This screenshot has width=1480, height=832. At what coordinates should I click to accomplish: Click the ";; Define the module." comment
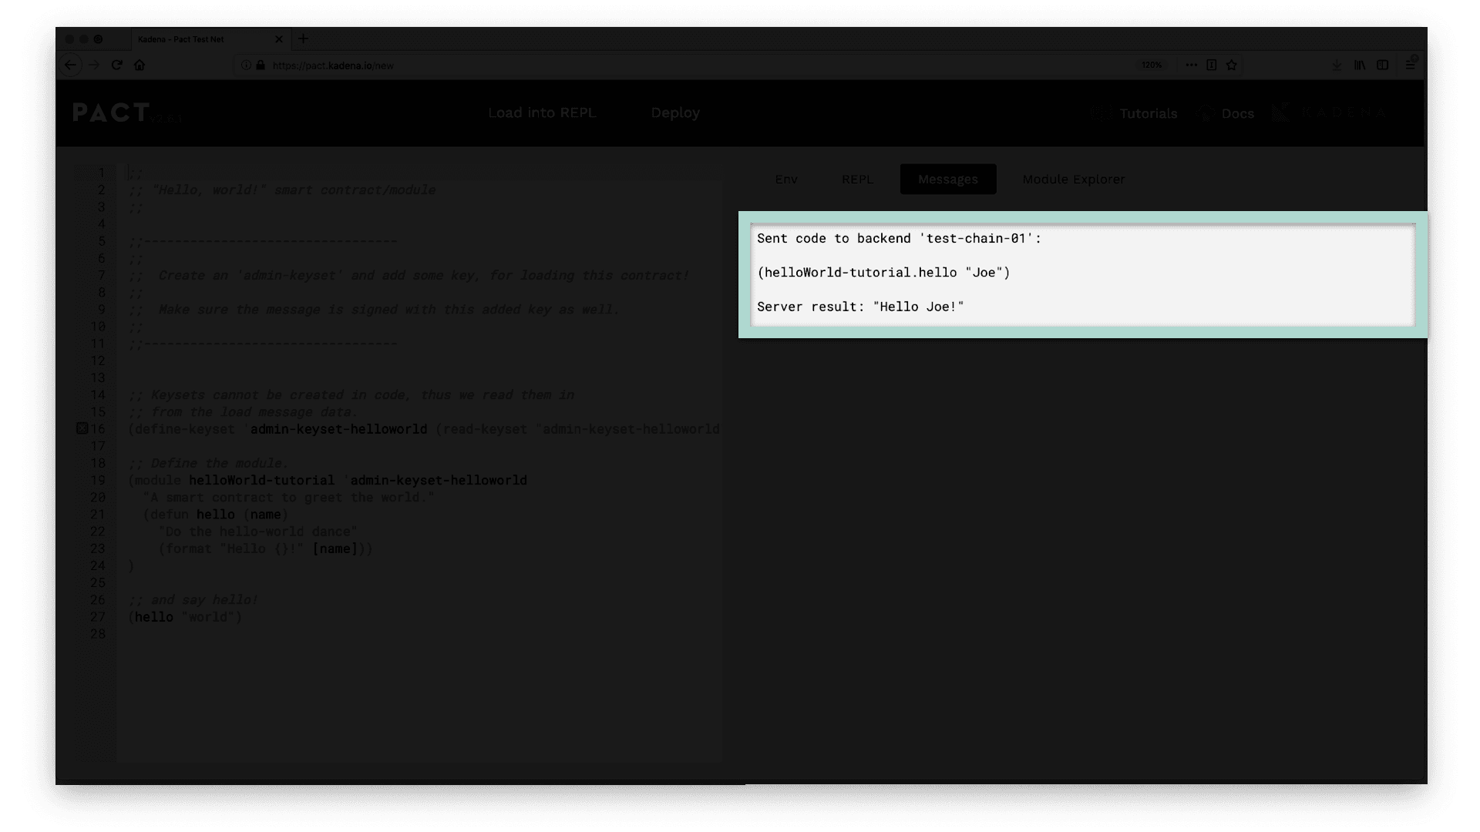click(x=208, y=463)
